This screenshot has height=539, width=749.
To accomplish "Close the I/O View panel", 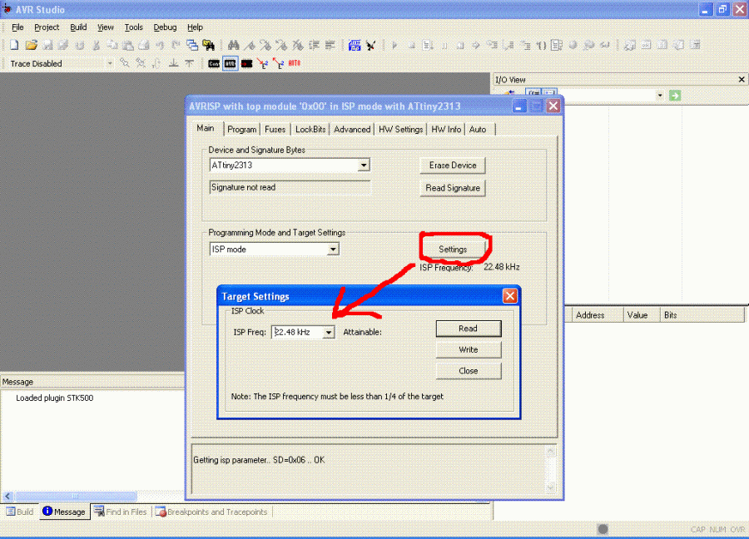I will click(x=742, y=80).
